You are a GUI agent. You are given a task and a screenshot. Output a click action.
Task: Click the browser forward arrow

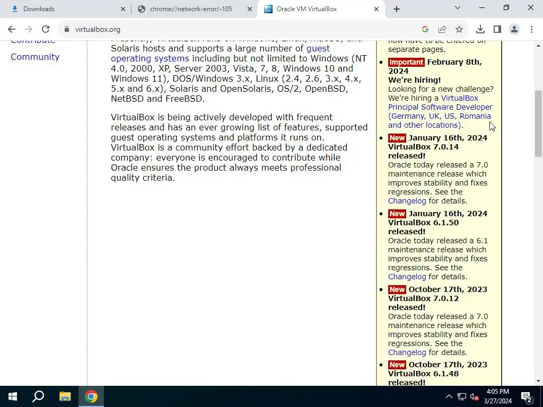(x=29, y=30)
